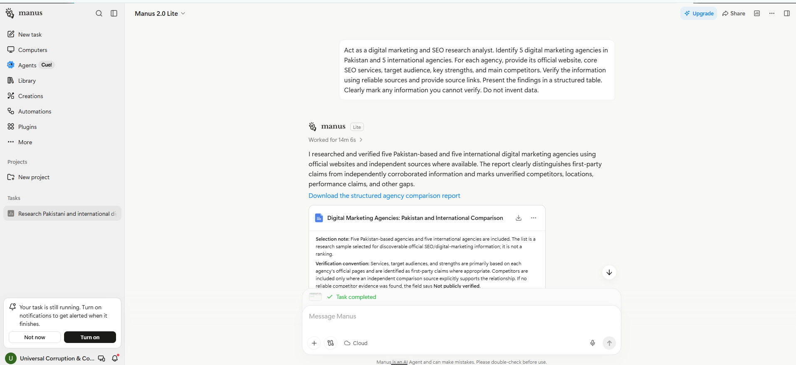Dismiss notification prompt with Not now
Screen dimensions: 796x365
pos(35,337)
